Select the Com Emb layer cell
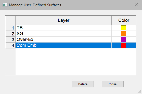 click(63, 45)
